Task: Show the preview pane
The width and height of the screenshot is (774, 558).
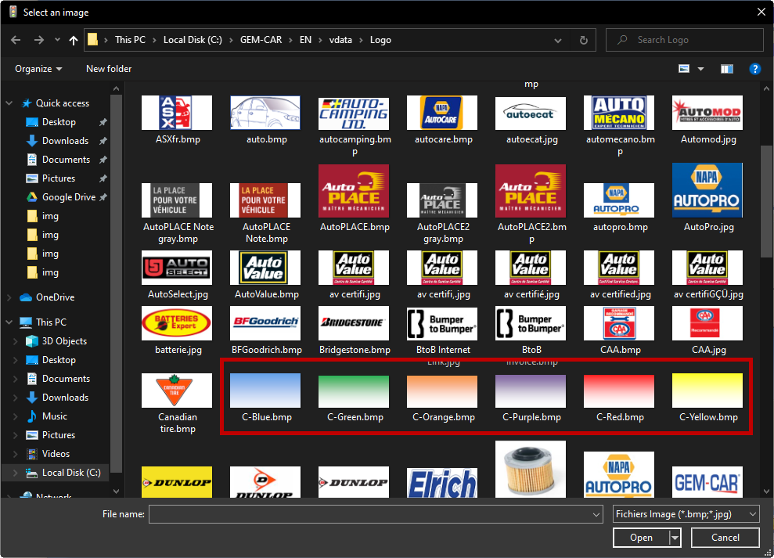Action: point(726,69)
